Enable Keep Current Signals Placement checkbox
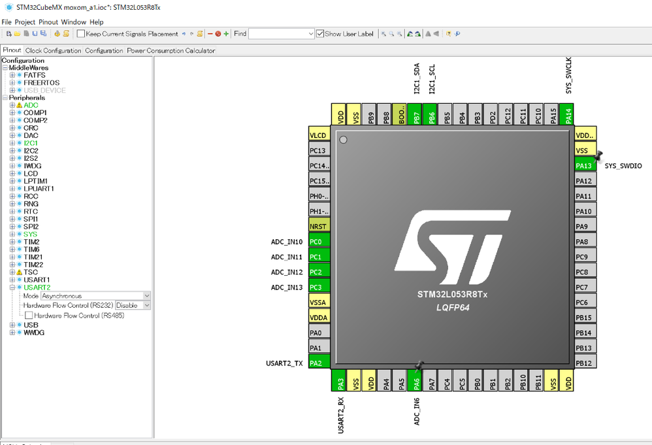 pyautogui.click(x=81, y=34)
